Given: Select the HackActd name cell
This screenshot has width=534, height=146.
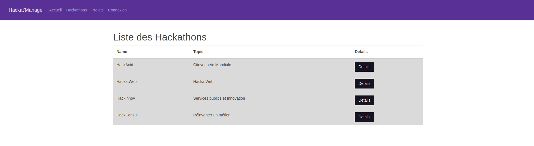Looking at the screenshot, I should (x=125, y=65).
